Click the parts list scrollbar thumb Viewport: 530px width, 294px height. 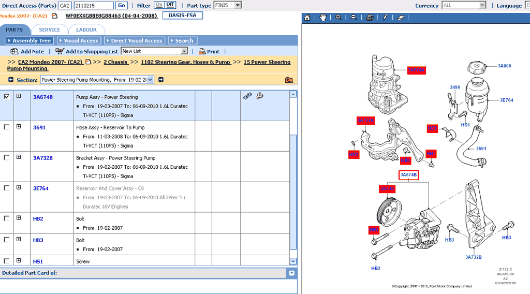(293, 193)
